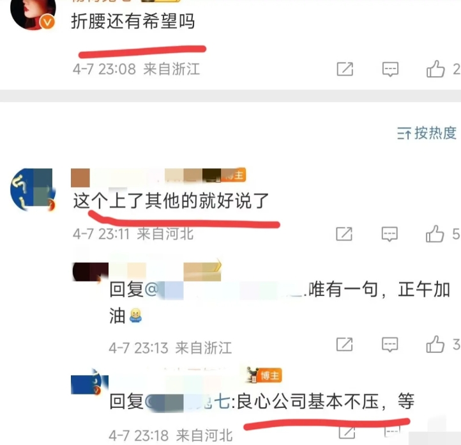Like the 正午加油 reply
Viewport: 461px width, 445px height.
(x=435, y=344)
